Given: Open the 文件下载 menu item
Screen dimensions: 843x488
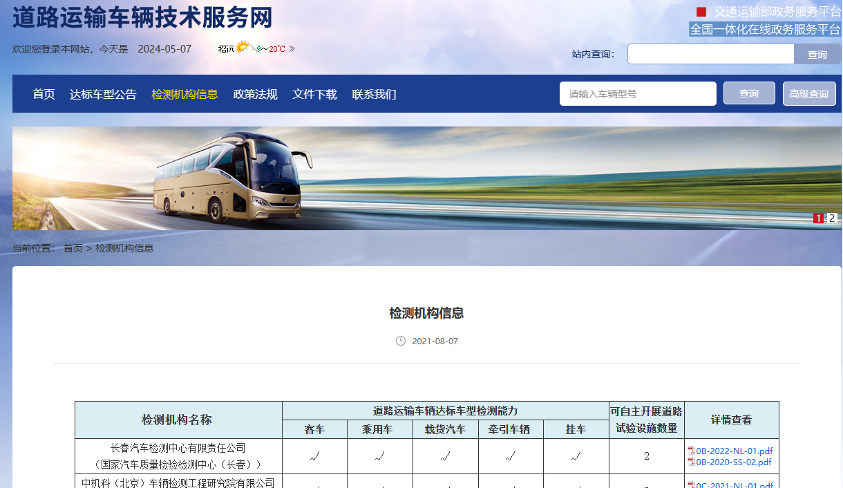Looking at the screenshot, I should pyautogui.click(x=314, y=93).
